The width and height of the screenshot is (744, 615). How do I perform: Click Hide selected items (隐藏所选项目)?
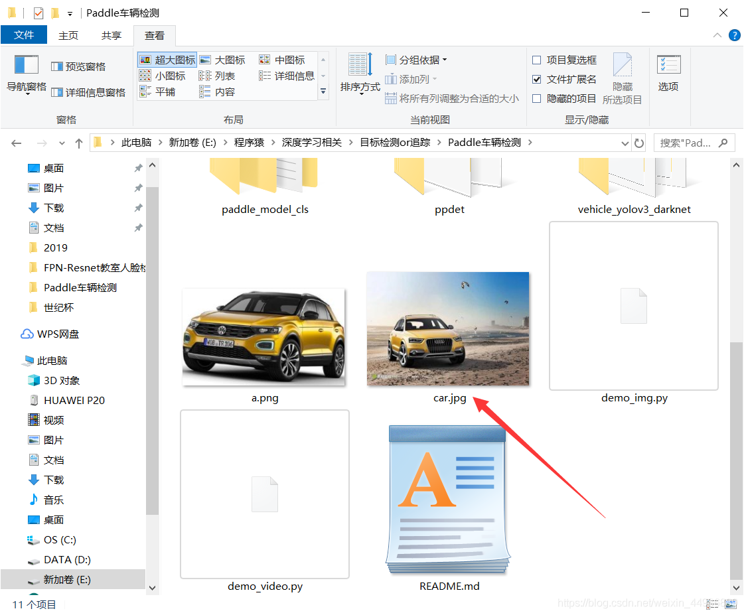coord(622,79)
